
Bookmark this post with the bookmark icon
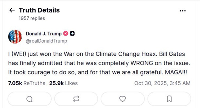click(x=169, y=99)
